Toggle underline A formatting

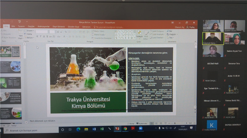(44, 36)
